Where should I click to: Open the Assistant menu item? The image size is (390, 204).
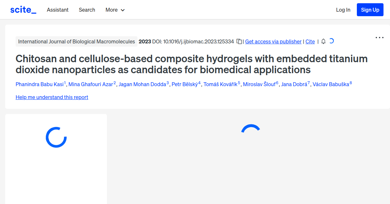pyautogui.click(x=58, y=10)
